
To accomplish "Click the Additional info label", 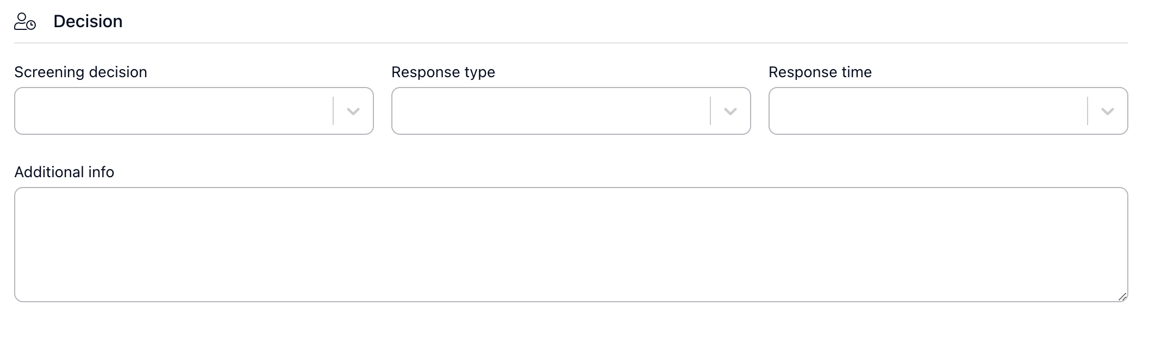I will (64, 172).
